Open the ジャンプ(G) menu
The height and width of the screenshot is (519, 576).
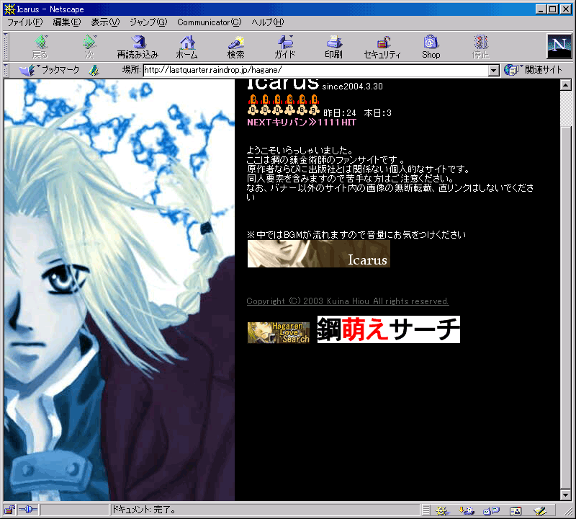click(x=148, y=22)
